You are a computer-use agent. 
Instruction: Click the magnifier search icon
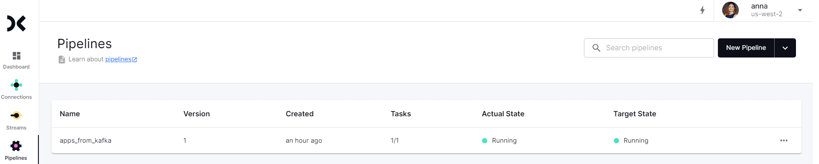pos(596,48)
